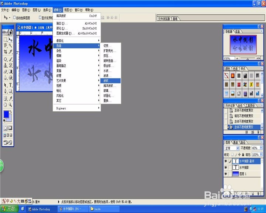Swap foreground and background colors
This screenshot has width=266, height=213.
(x=11, y=111)
